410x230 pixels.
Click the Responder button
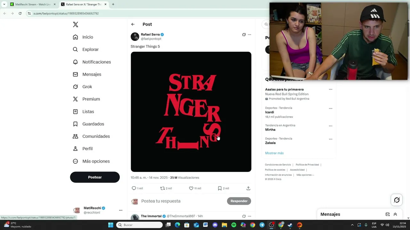[239, 201]
